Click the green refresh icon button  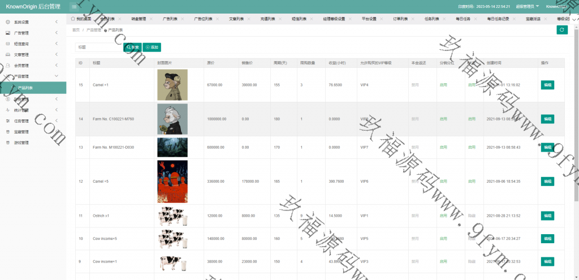[x=561, y=30]
